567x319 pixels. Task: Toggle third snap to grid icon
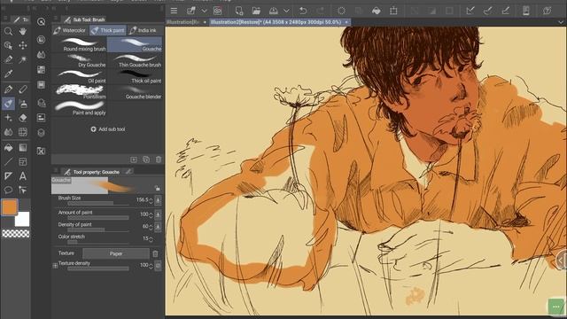(505, 11)
